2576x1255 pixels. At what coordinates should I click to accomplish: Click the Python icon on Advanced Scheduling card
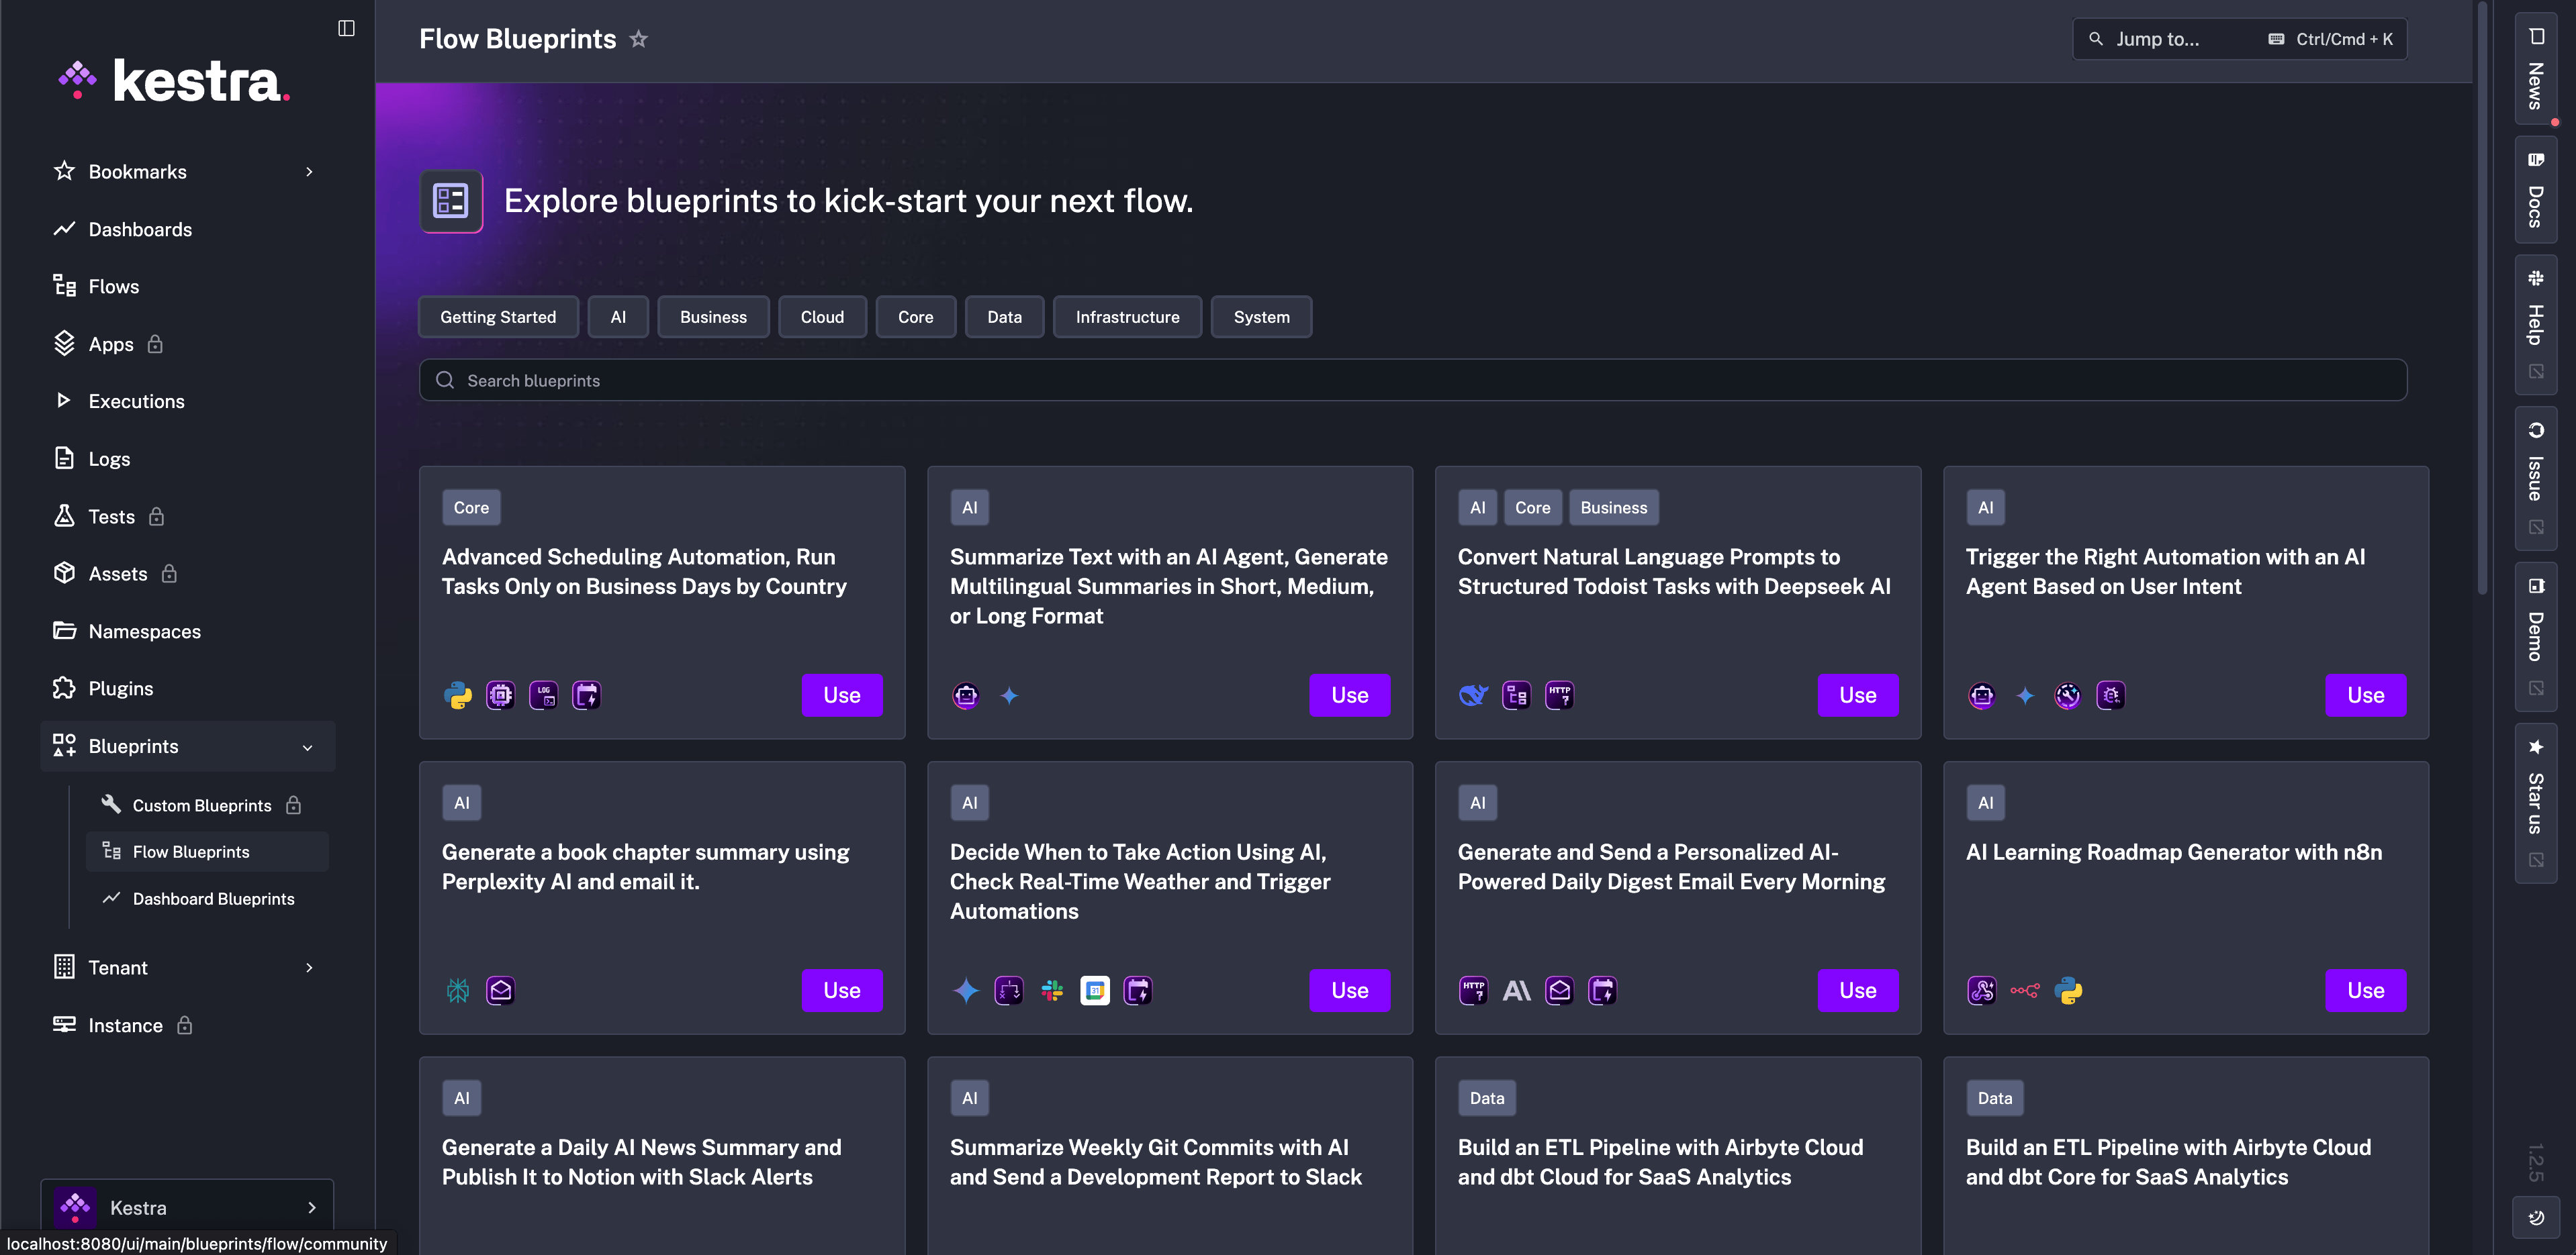click(458, 695)
